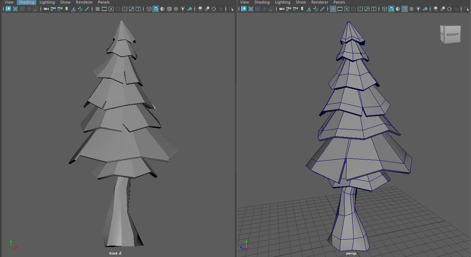The width and height of the screenshot is (471, 257).
Task: Open Panels menu in persp panel
Action: 339,2
